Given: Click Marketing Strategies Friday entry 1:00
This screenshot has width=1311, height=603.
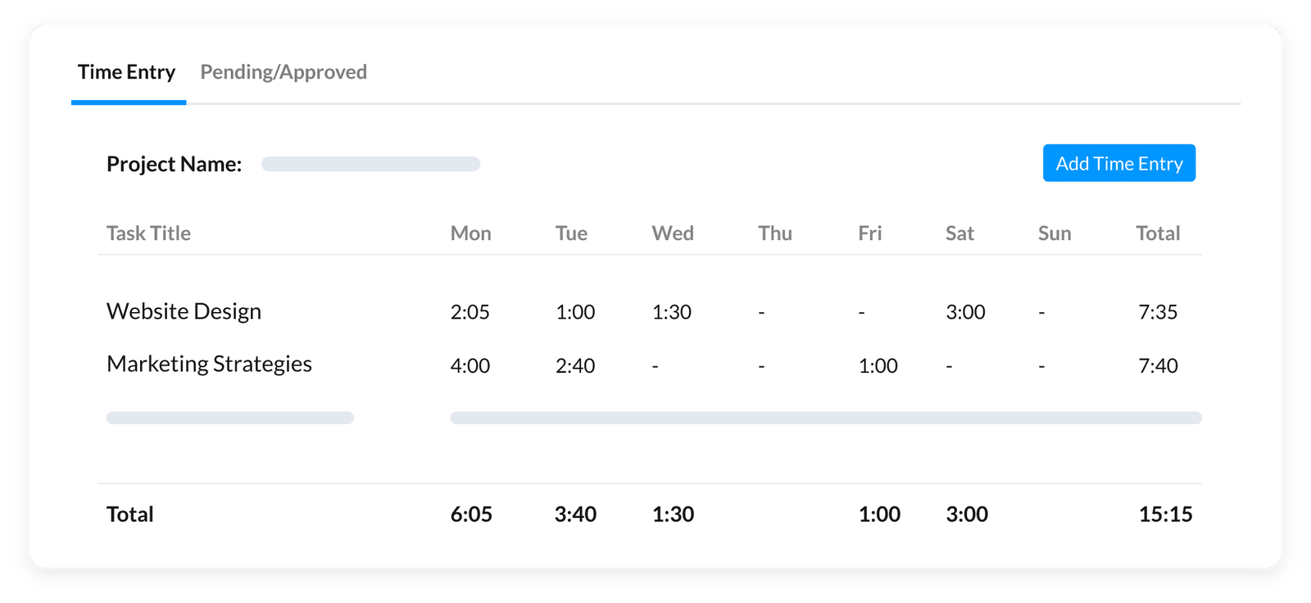Looking at the screenshot, I should pos(878,365).
